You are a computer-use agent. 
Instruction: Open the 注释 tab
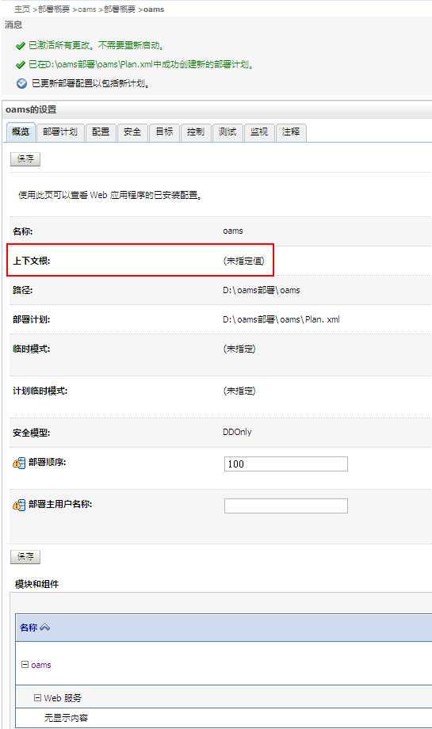(291, 132)
